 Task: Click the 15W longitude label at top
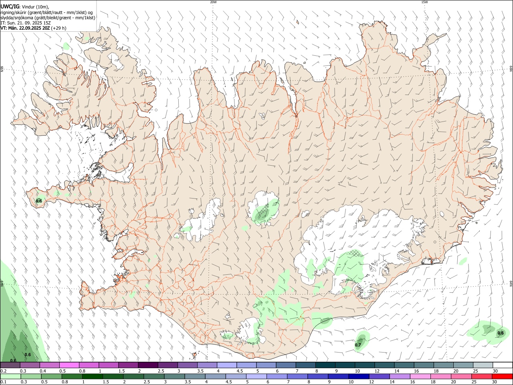pyautogui.click(x=424, y=2)
